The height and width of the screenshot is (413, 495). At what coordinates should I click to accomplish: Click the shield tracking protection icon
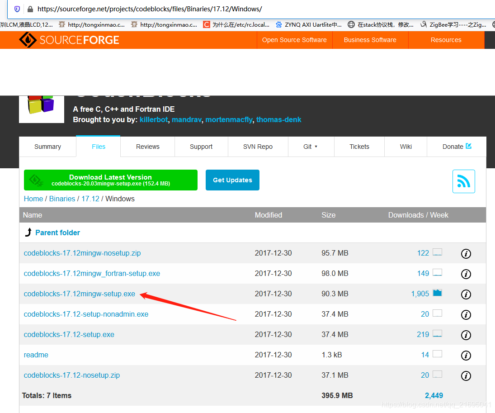pos(17,9)
